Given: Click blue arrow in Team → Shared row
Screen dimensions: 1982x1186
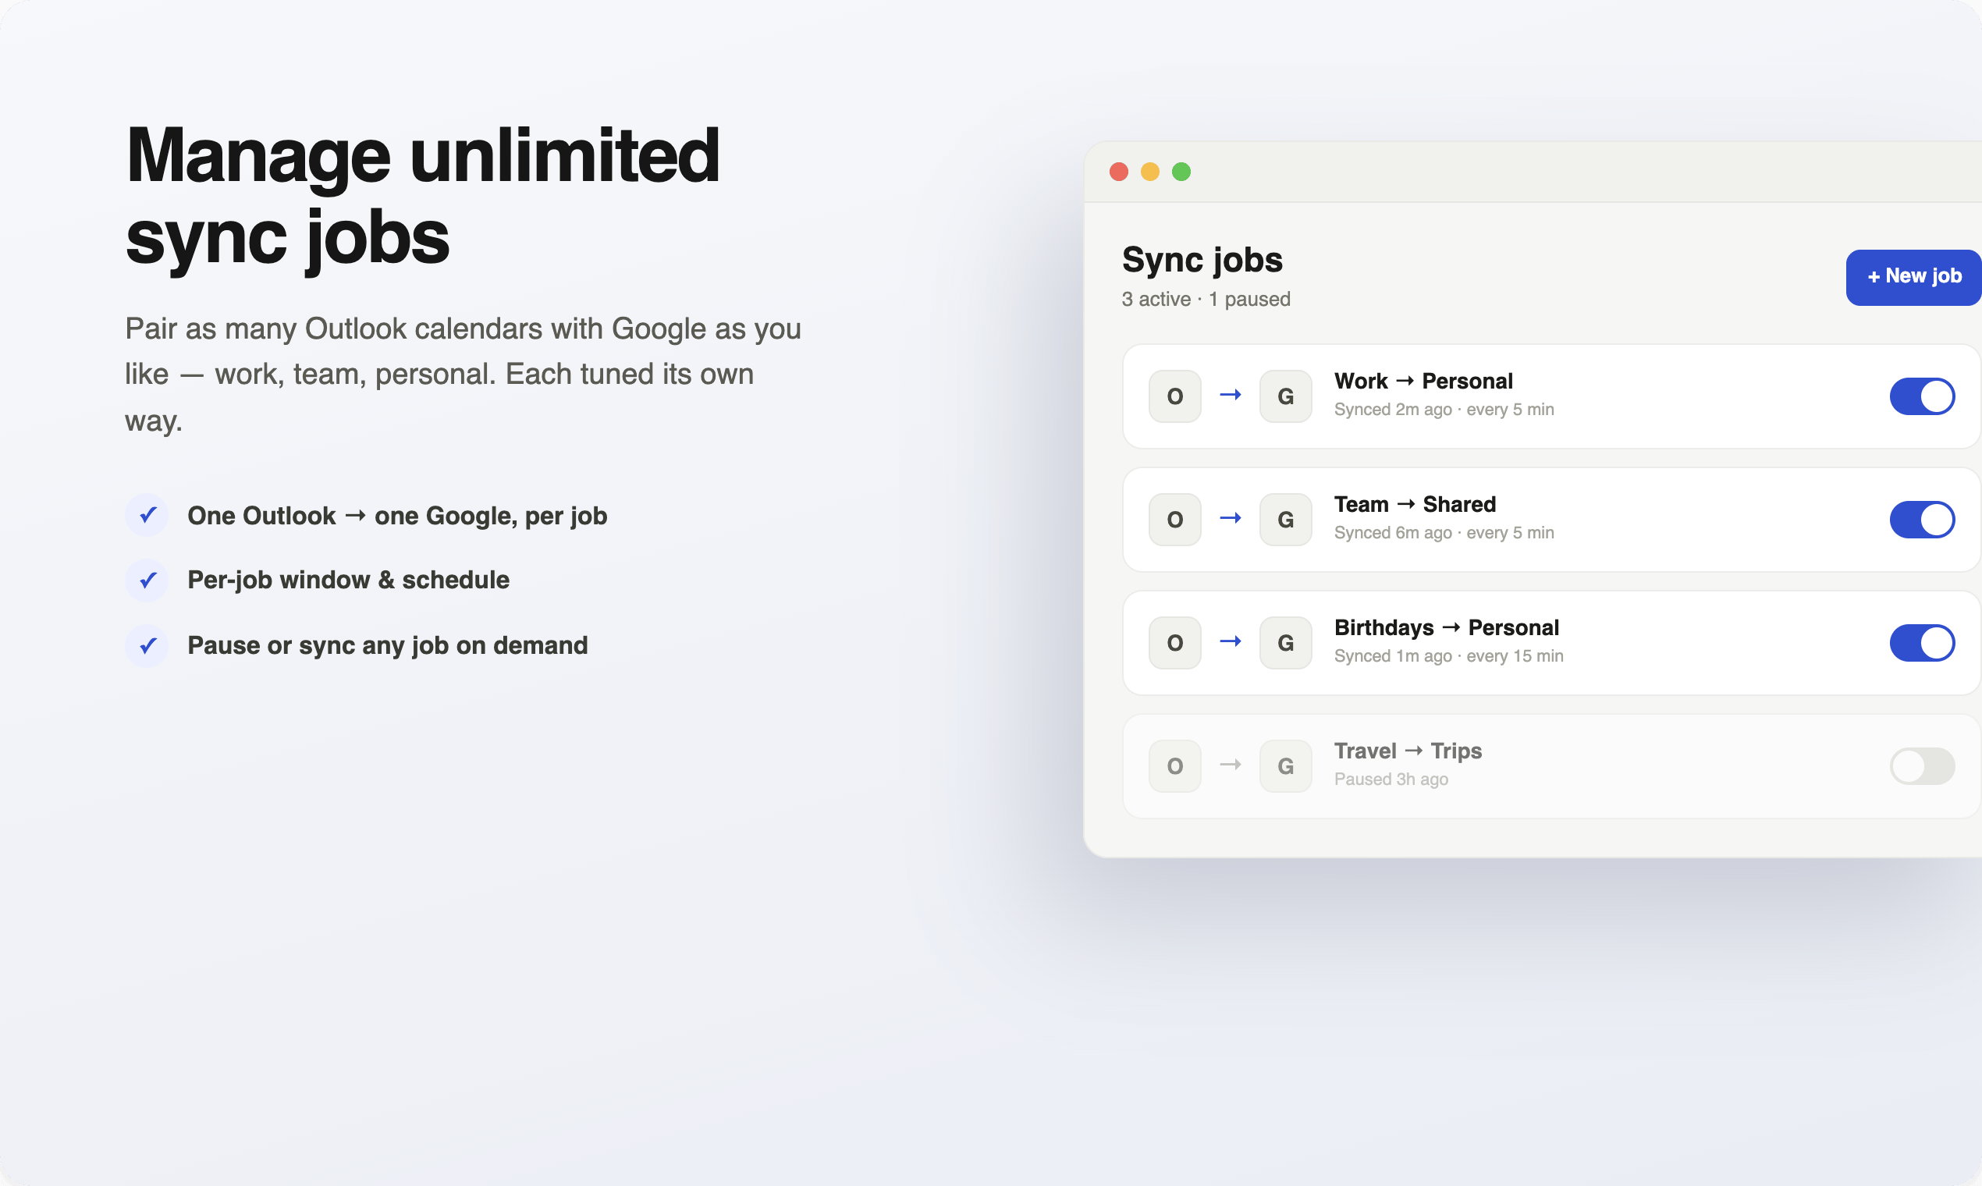Looking at the screenshot, I should (x=1230, y=518).
